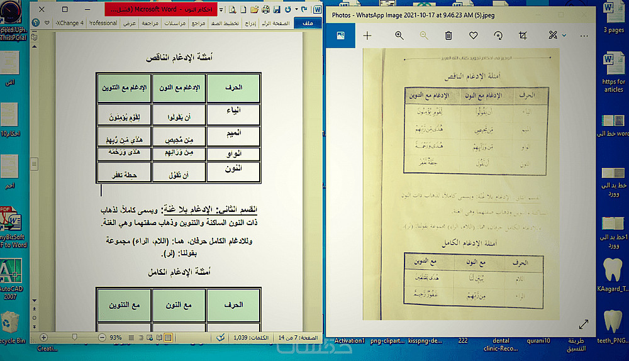Open the See more ellipsis menu in Photos
The image size is (629, 361).
tap(584, 36)
